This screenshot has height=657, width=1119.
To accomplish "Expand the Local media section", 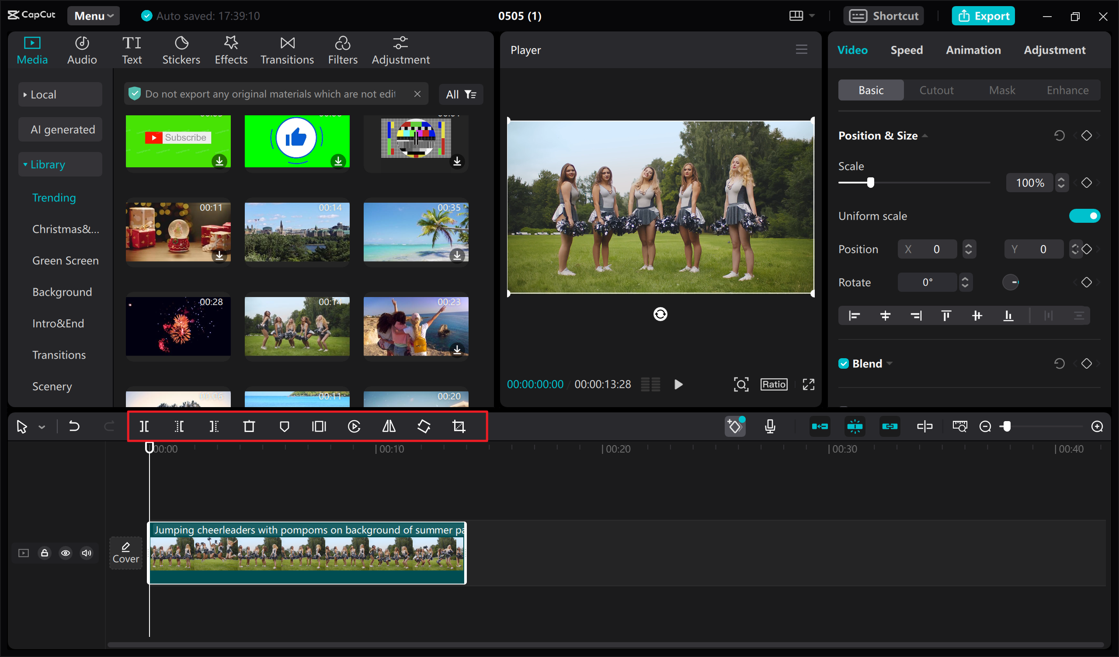I will click(60, 94).
